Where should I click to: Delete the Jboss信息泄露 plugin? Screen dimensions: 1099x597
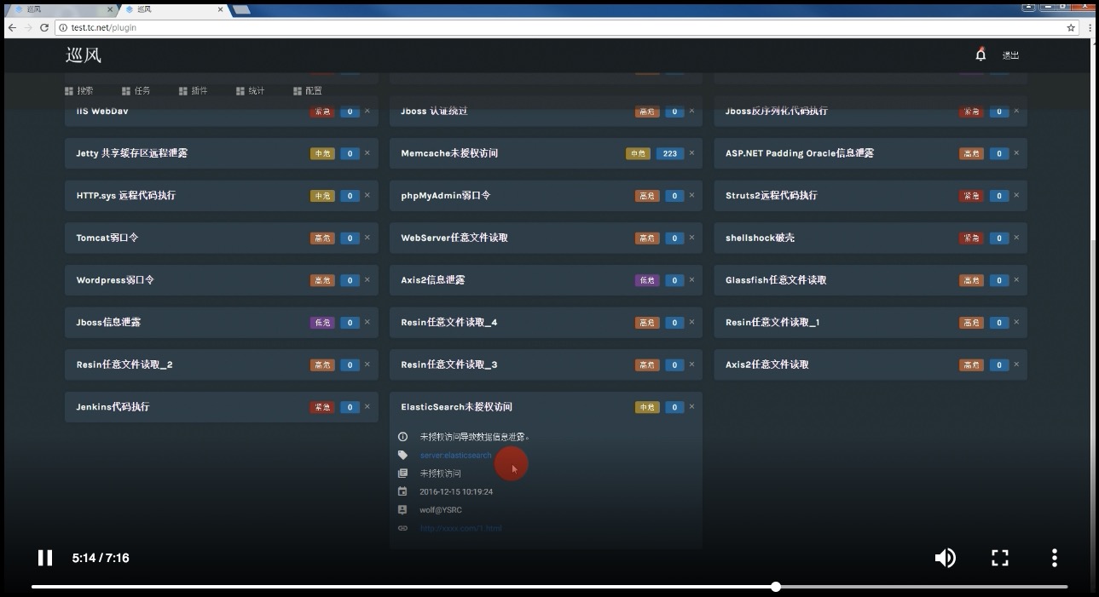point(367,322)
